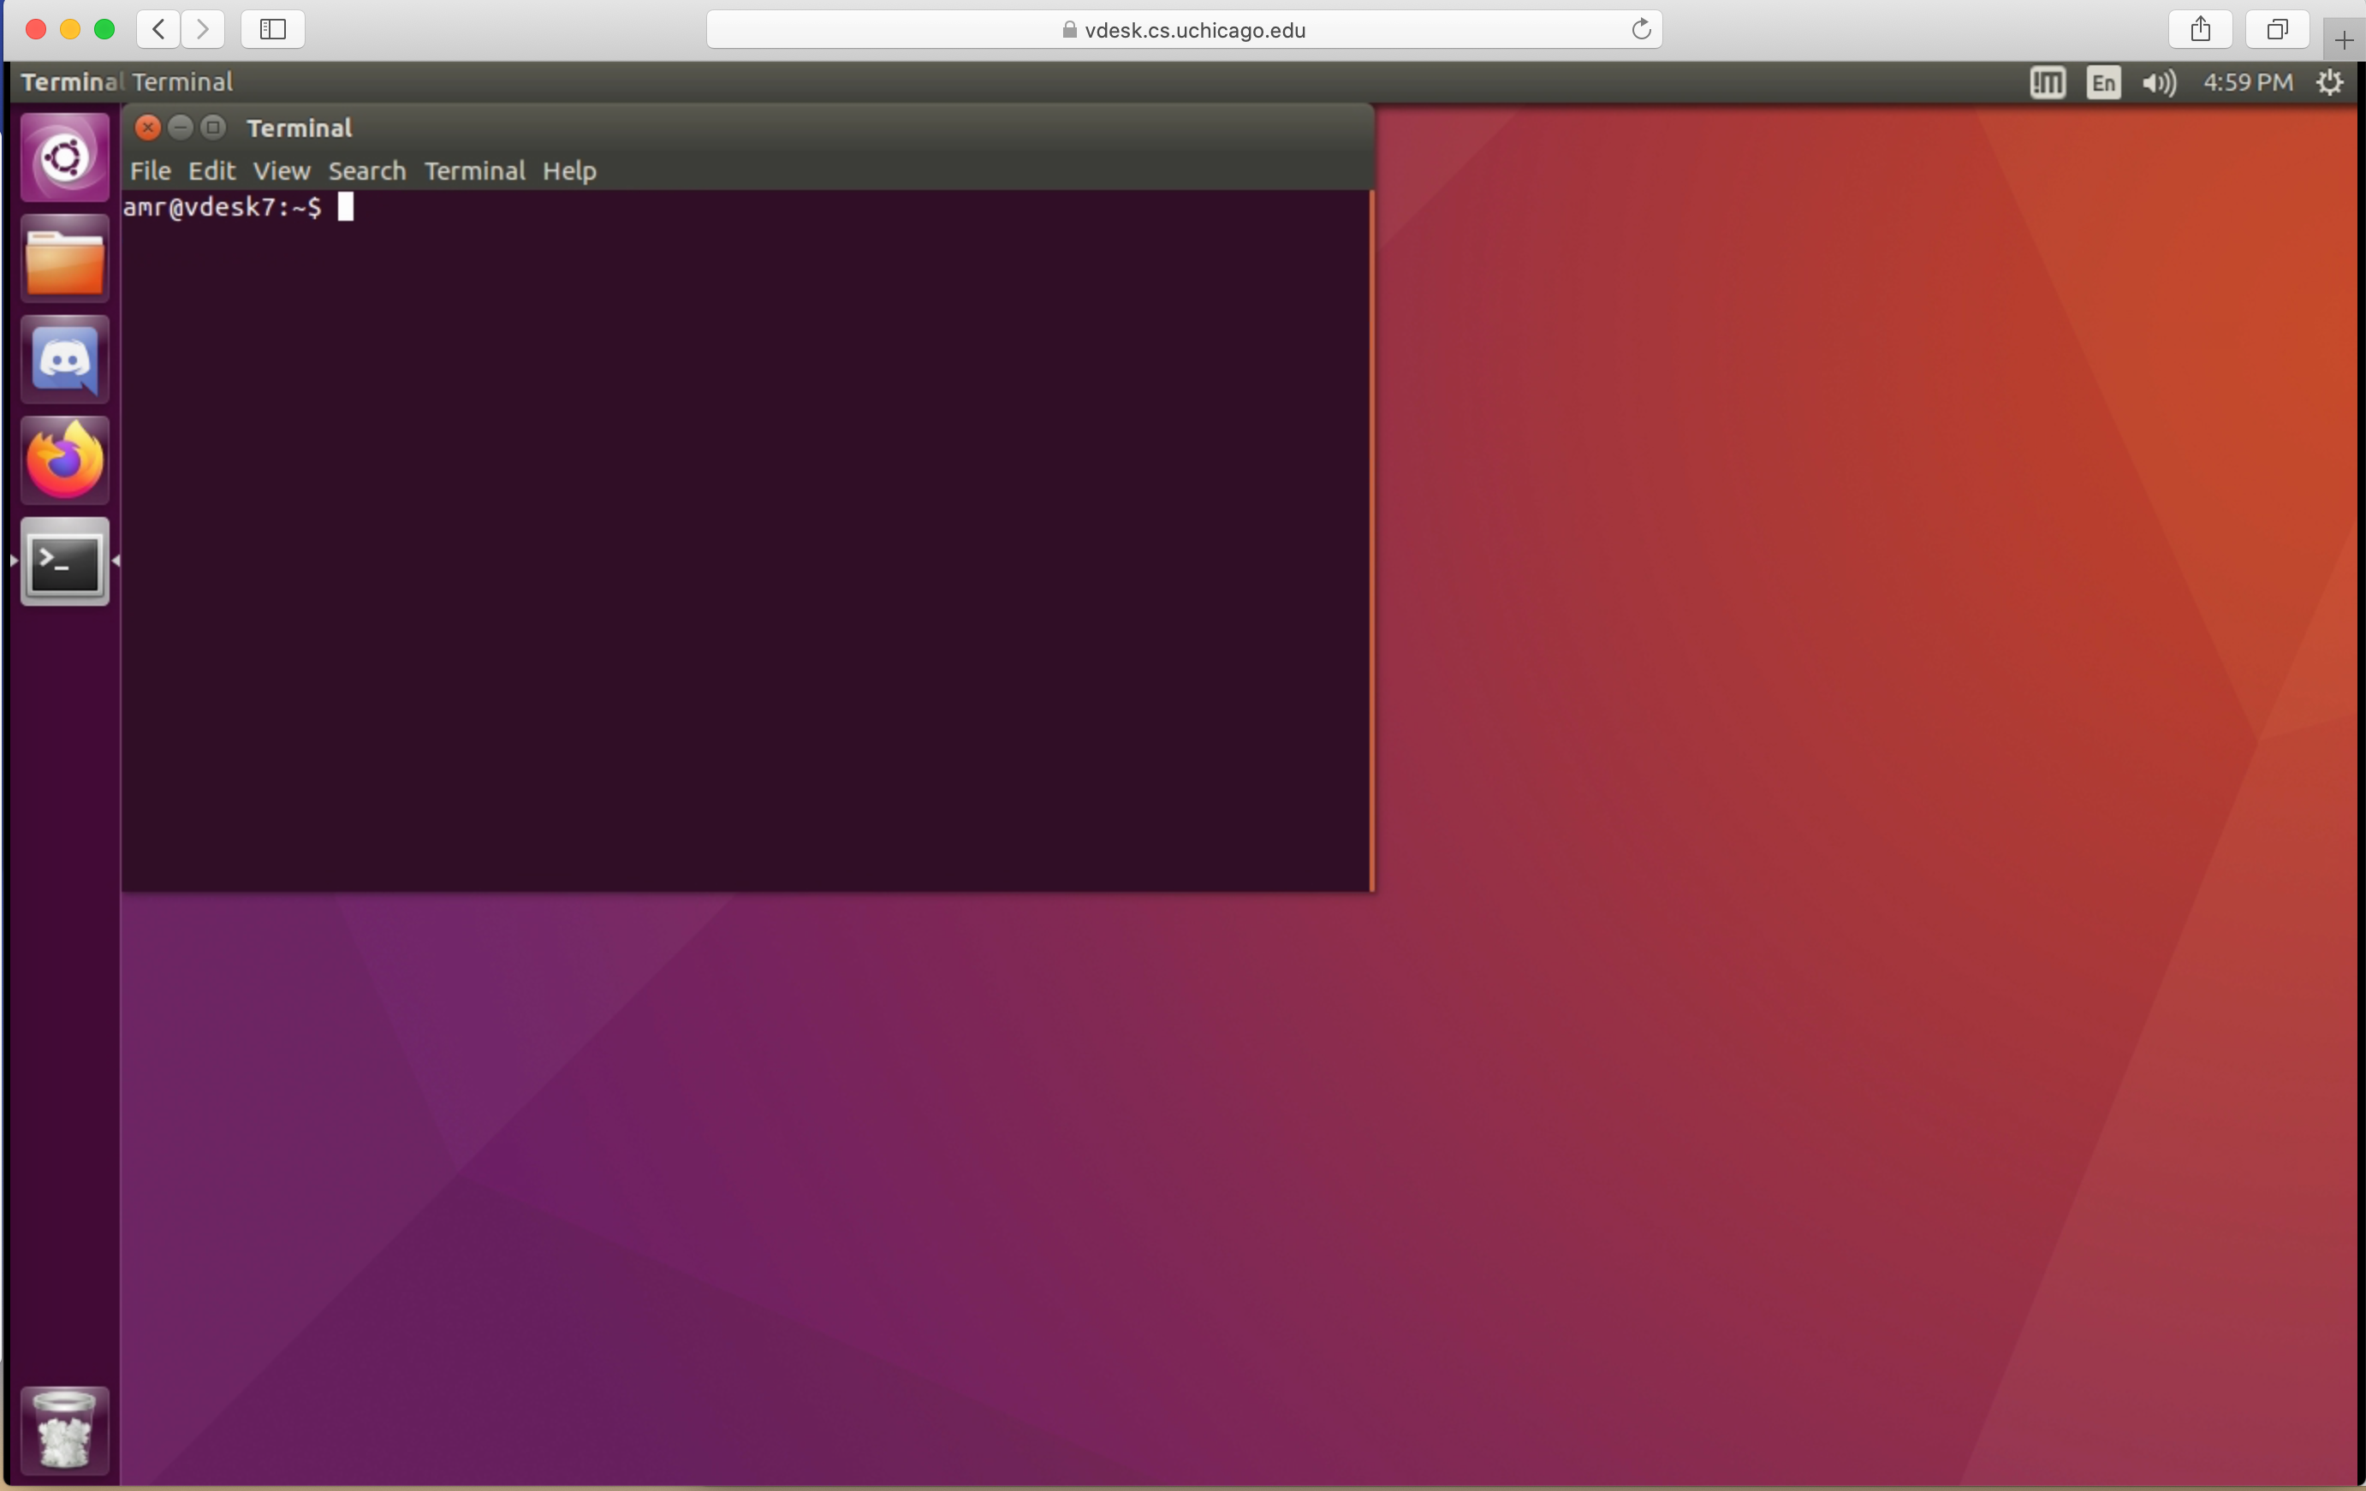Screen dimensions: 2366x1491
Task: Open the Files folder launcher icon
Action: tap(65, 260)
